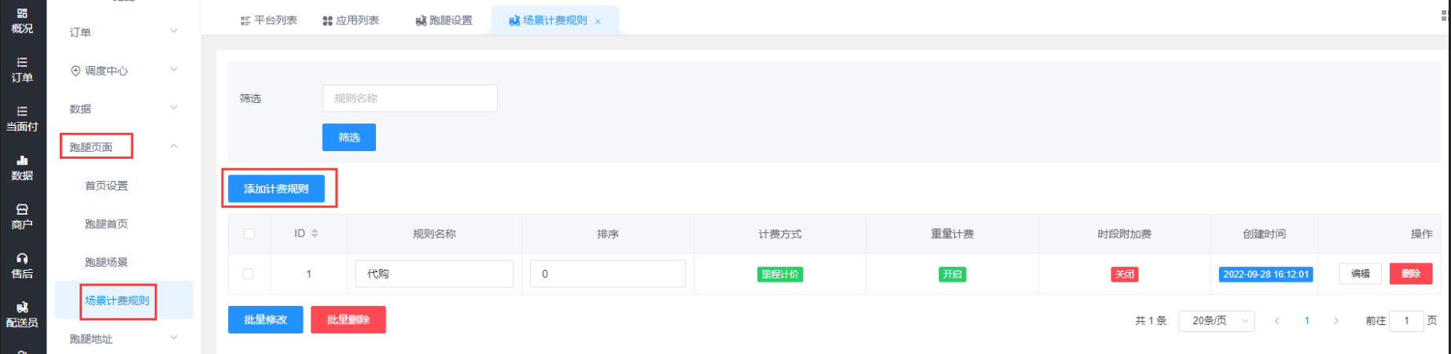
Task: Click the 创建时间 column header
Action: click(1264, 234)
